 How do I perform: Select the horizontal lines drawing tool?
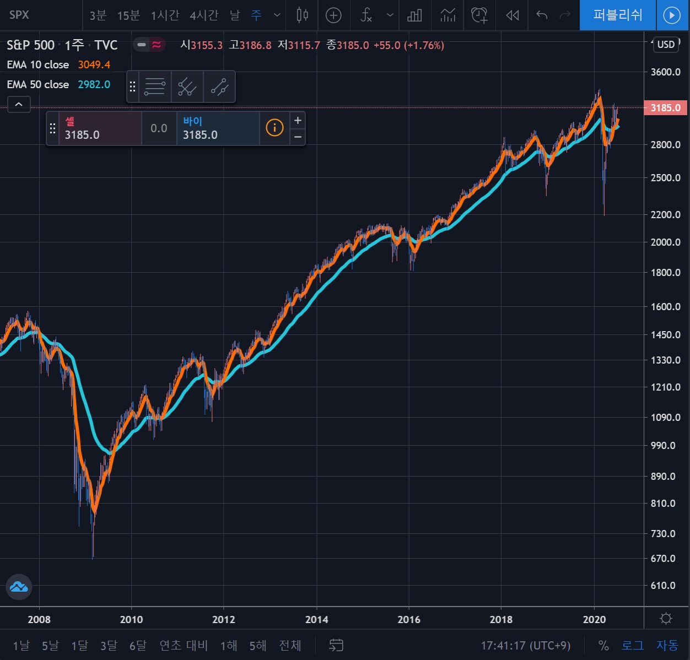coord(155,86)
